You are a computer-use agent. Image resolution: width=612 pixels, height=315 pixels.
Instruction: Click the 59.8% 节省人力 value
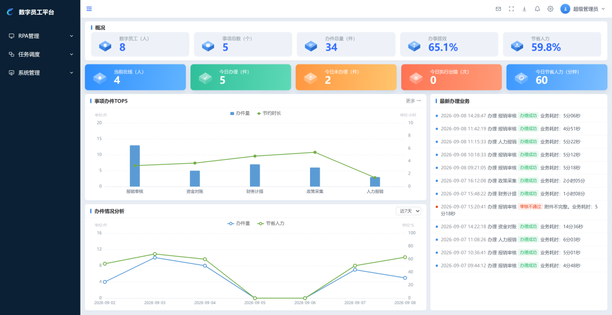click(546, 47)
